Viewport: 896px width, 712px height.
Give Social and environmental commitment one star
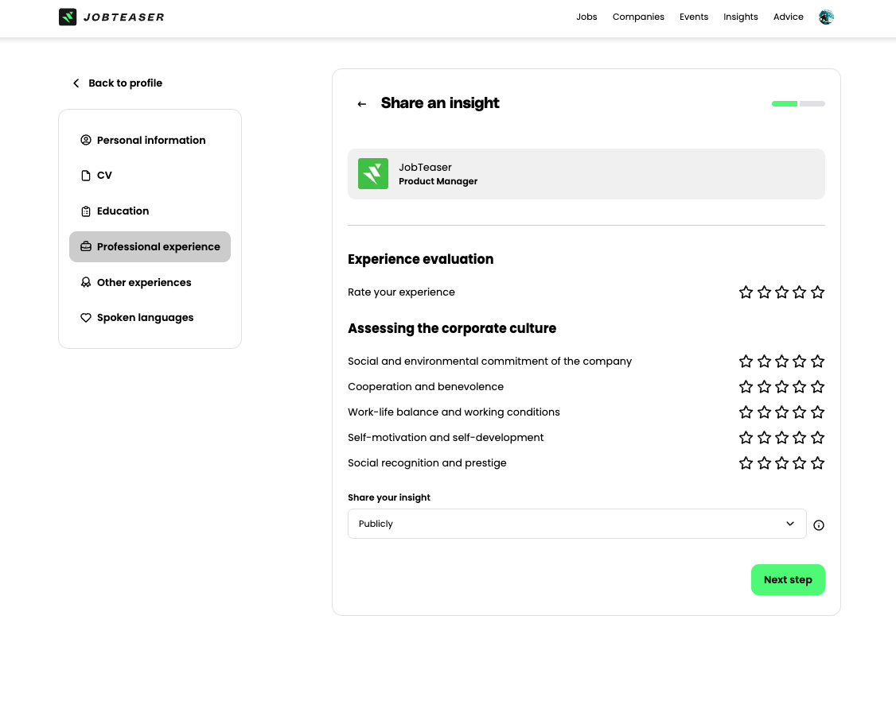tap(746, 361)
